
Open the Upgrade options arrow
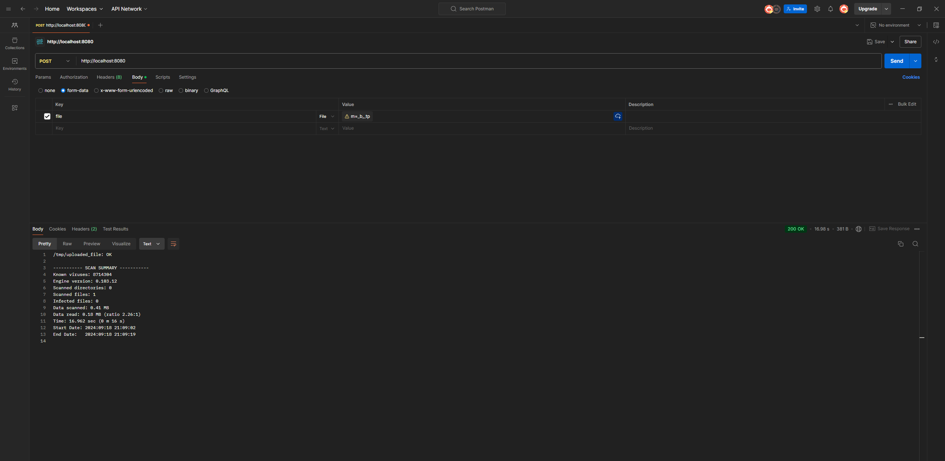886,9
